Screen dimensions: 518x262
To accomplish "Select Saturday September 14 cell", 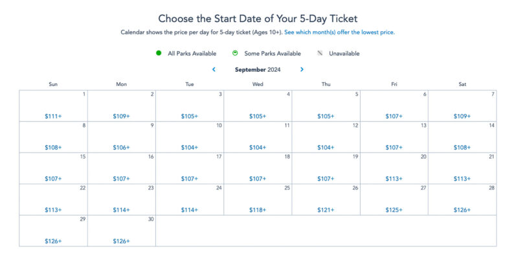I will click(462, 137).
